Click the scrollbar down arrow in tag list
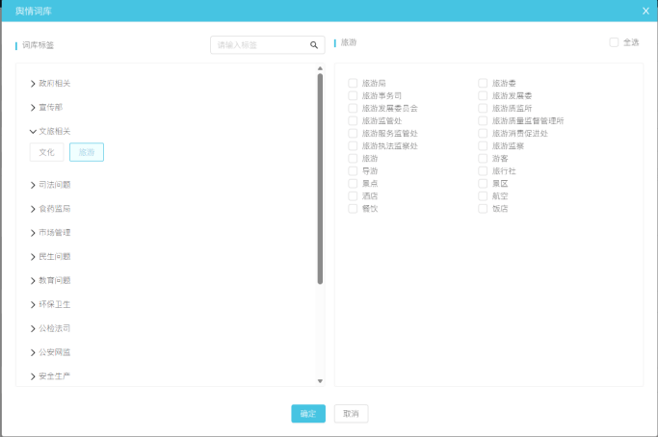Screen dimensions: 658x437 point(320,380)
